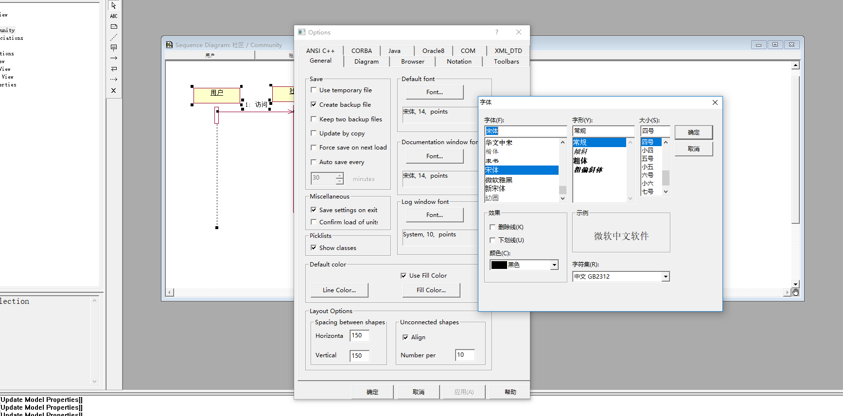Select the ABC text box tool
Screen dimensions: 843x416
point(114,16)
